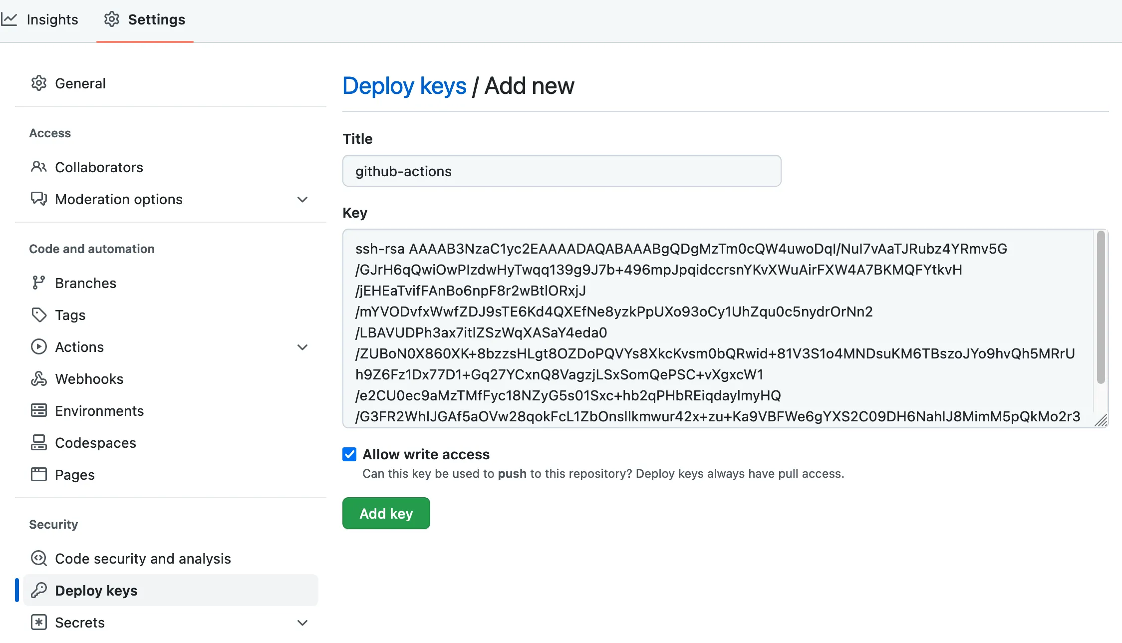This screenshot has width=1122, height=643.
Task: Focus the Title input field
Action: coord(561,171)
